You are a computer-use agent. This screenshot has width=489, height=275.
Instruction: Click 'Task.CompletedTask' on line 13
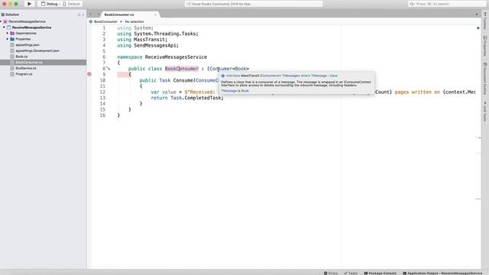tap(196, 98)
